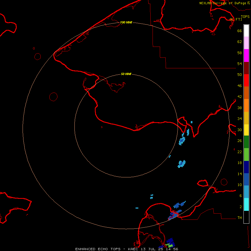Viewport: 251px width, 251px height.
Task: Click the 46 value on the legend
Action: pos(240,86)
